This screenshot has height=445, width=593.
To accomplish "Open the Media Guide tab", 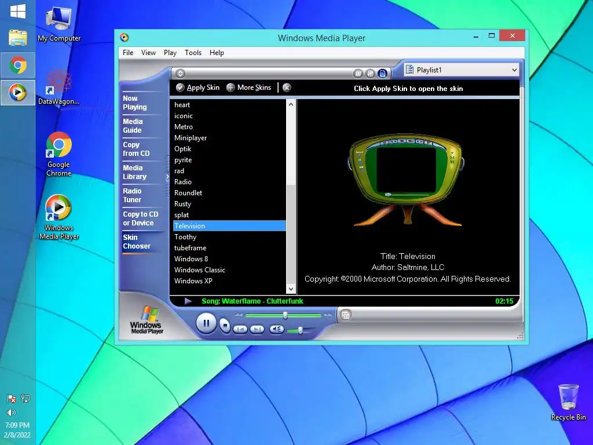I will coord(133,126).
